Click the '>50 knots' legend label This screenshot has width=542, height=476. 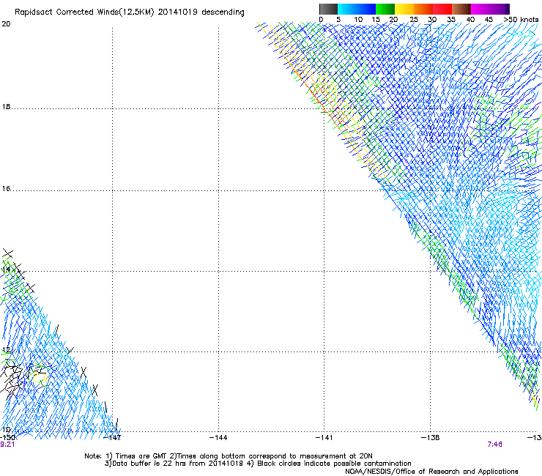click(521, 20)
